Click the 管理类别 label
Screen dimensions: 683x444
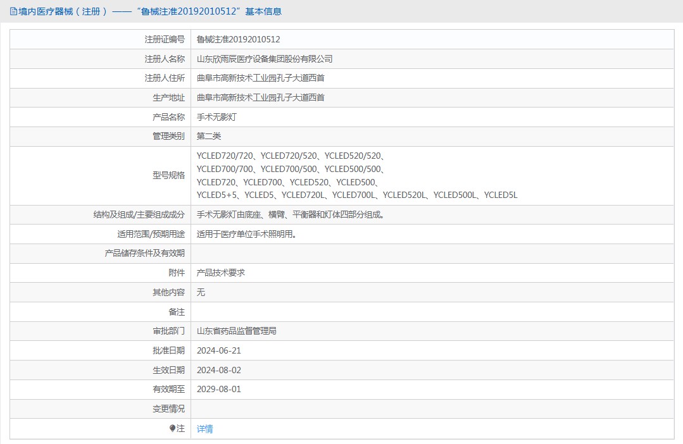click(168, 136)
